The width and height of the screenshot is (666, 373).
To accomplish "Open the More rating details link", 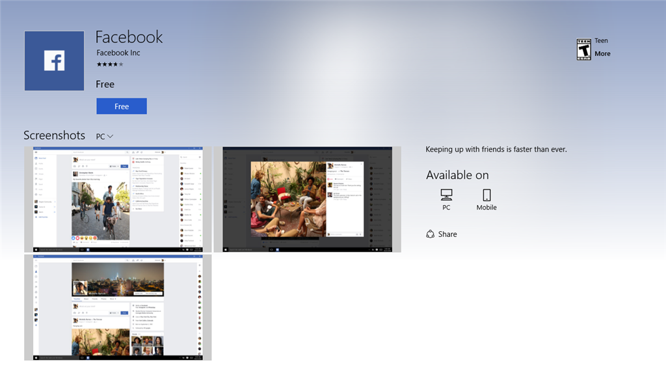I will click(x=602, y=53).
